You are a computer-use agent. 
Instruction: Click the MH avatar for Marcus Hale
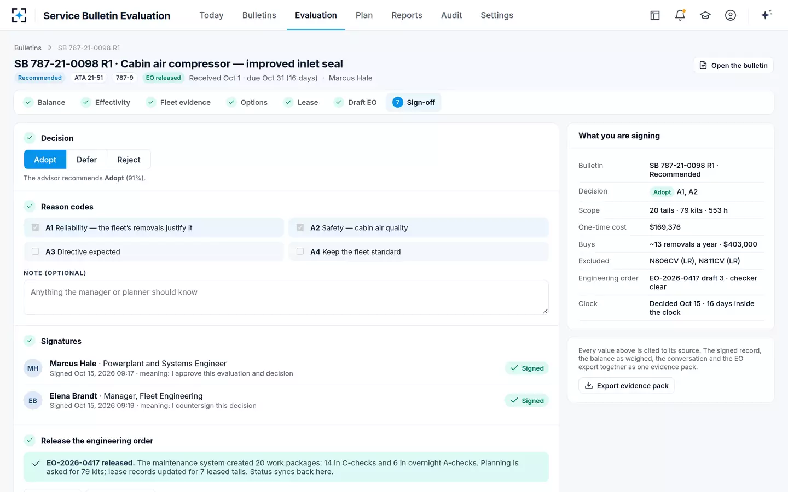33,368
